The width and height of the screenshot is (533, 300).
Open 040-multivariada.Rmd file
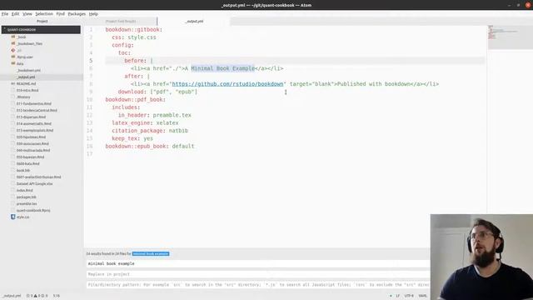click(33, 150)
